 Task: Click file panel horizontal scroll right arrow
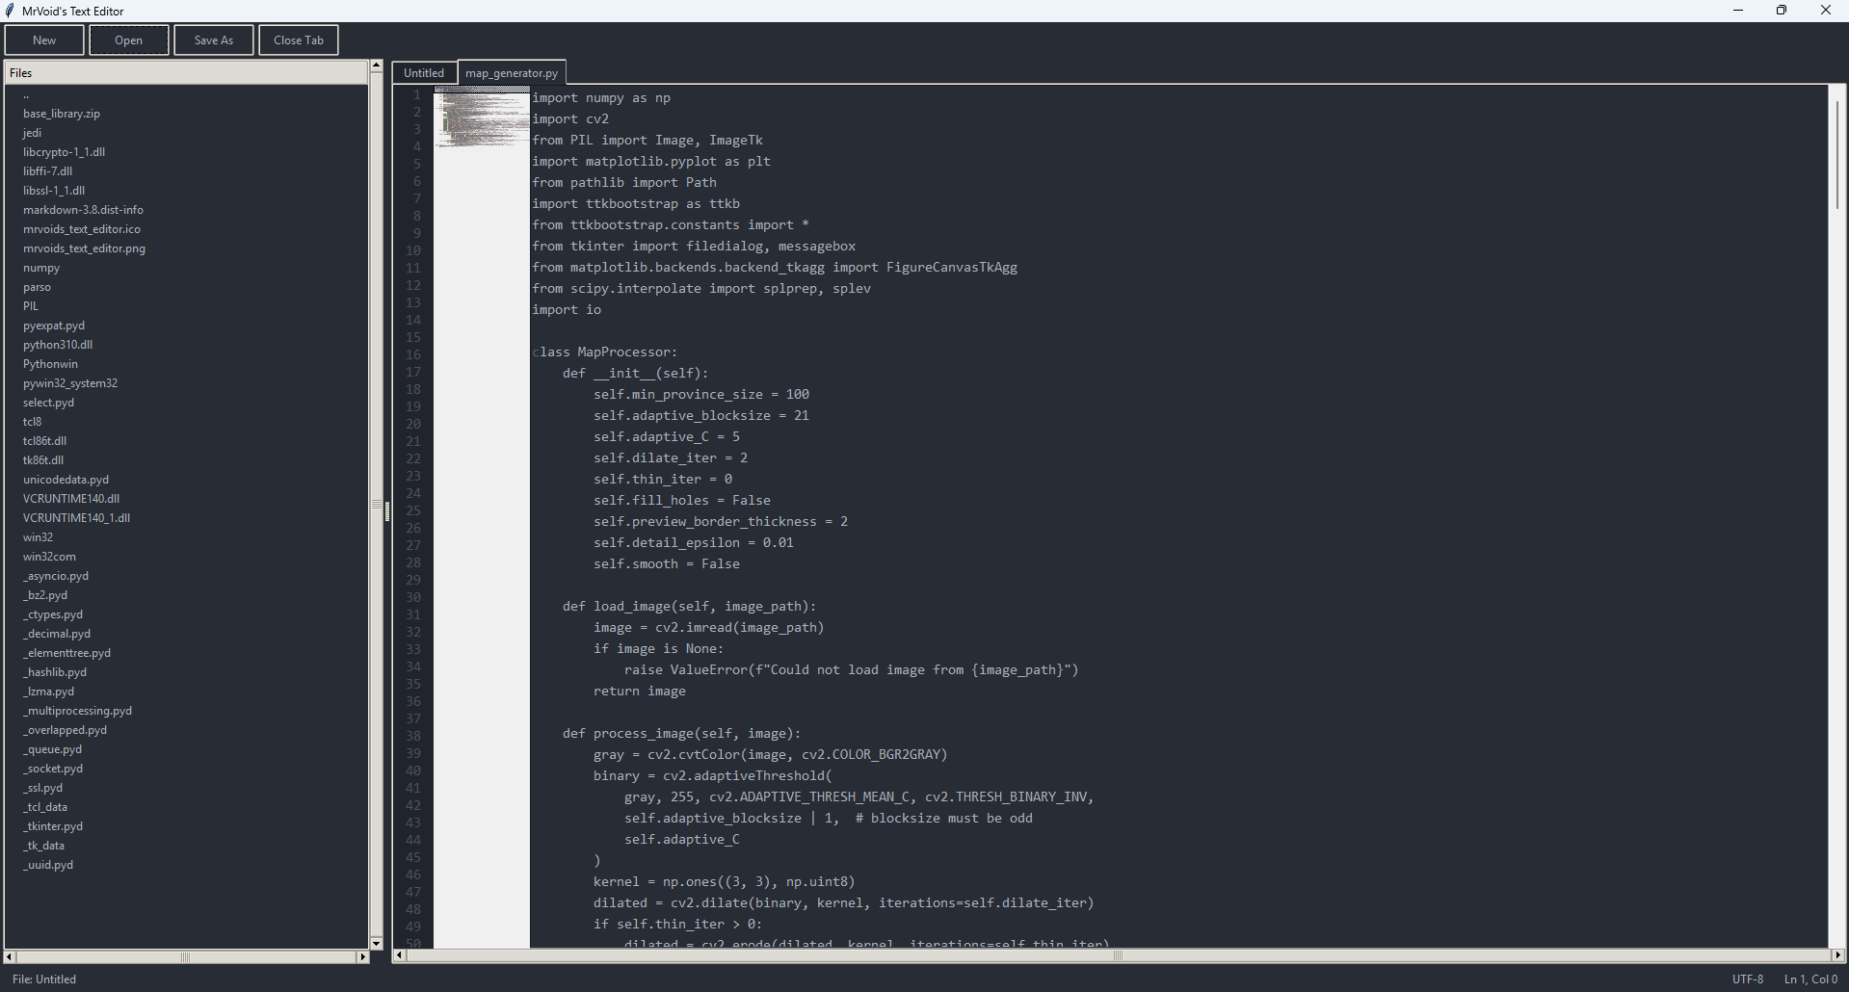click(363, 957)
